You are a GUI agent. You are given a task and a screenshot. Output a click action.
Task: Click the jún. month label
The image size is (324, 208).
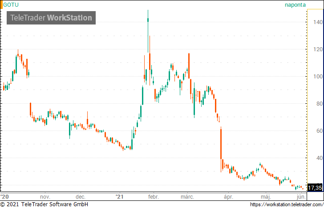pyautogui.click(x=301, y=196)
